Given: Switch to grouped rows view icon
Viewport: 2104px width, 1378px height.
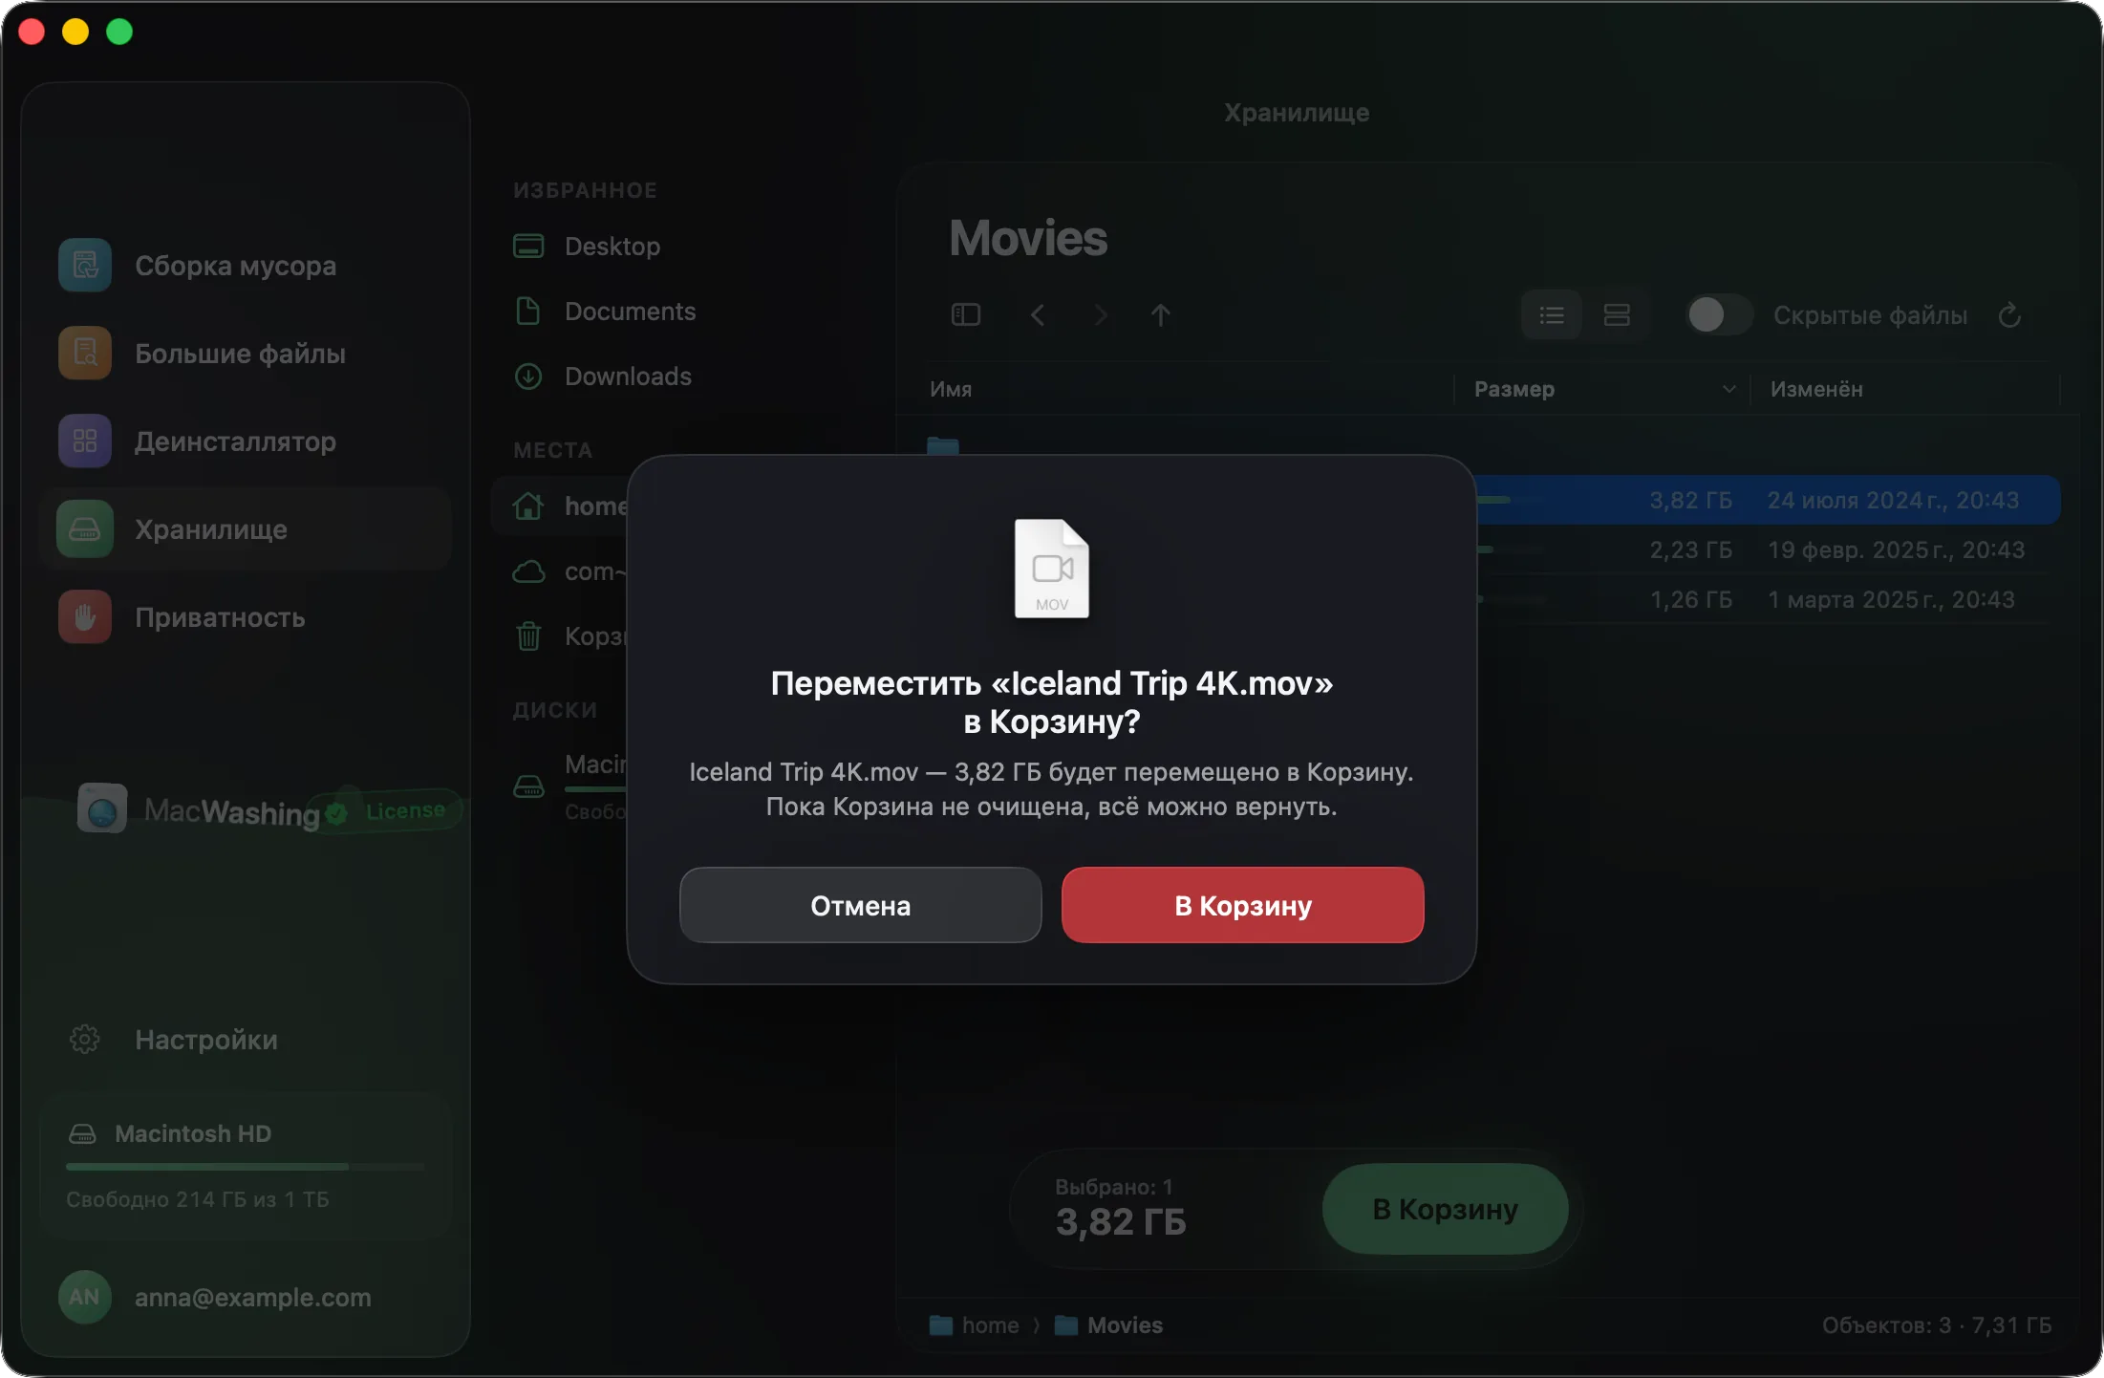Looking at the screenshot, I should [x=1617, y=314].
